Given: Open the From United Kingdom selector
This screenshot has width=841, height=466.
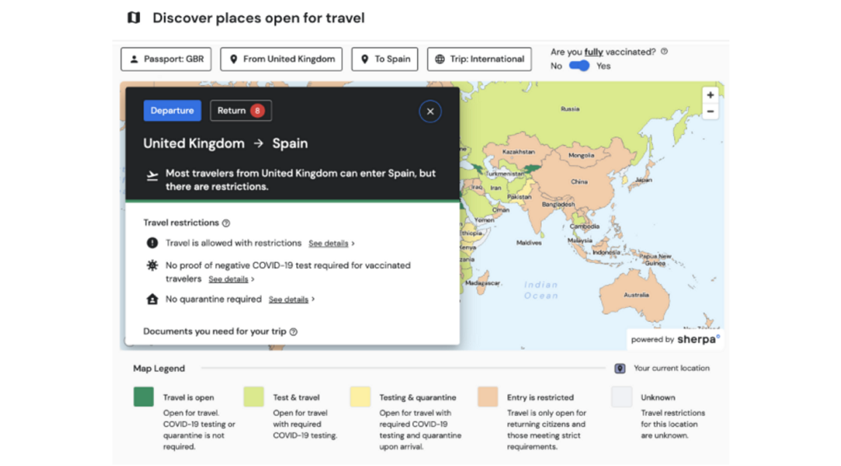Looking at the screenshot, I should (x=281, y=59).
